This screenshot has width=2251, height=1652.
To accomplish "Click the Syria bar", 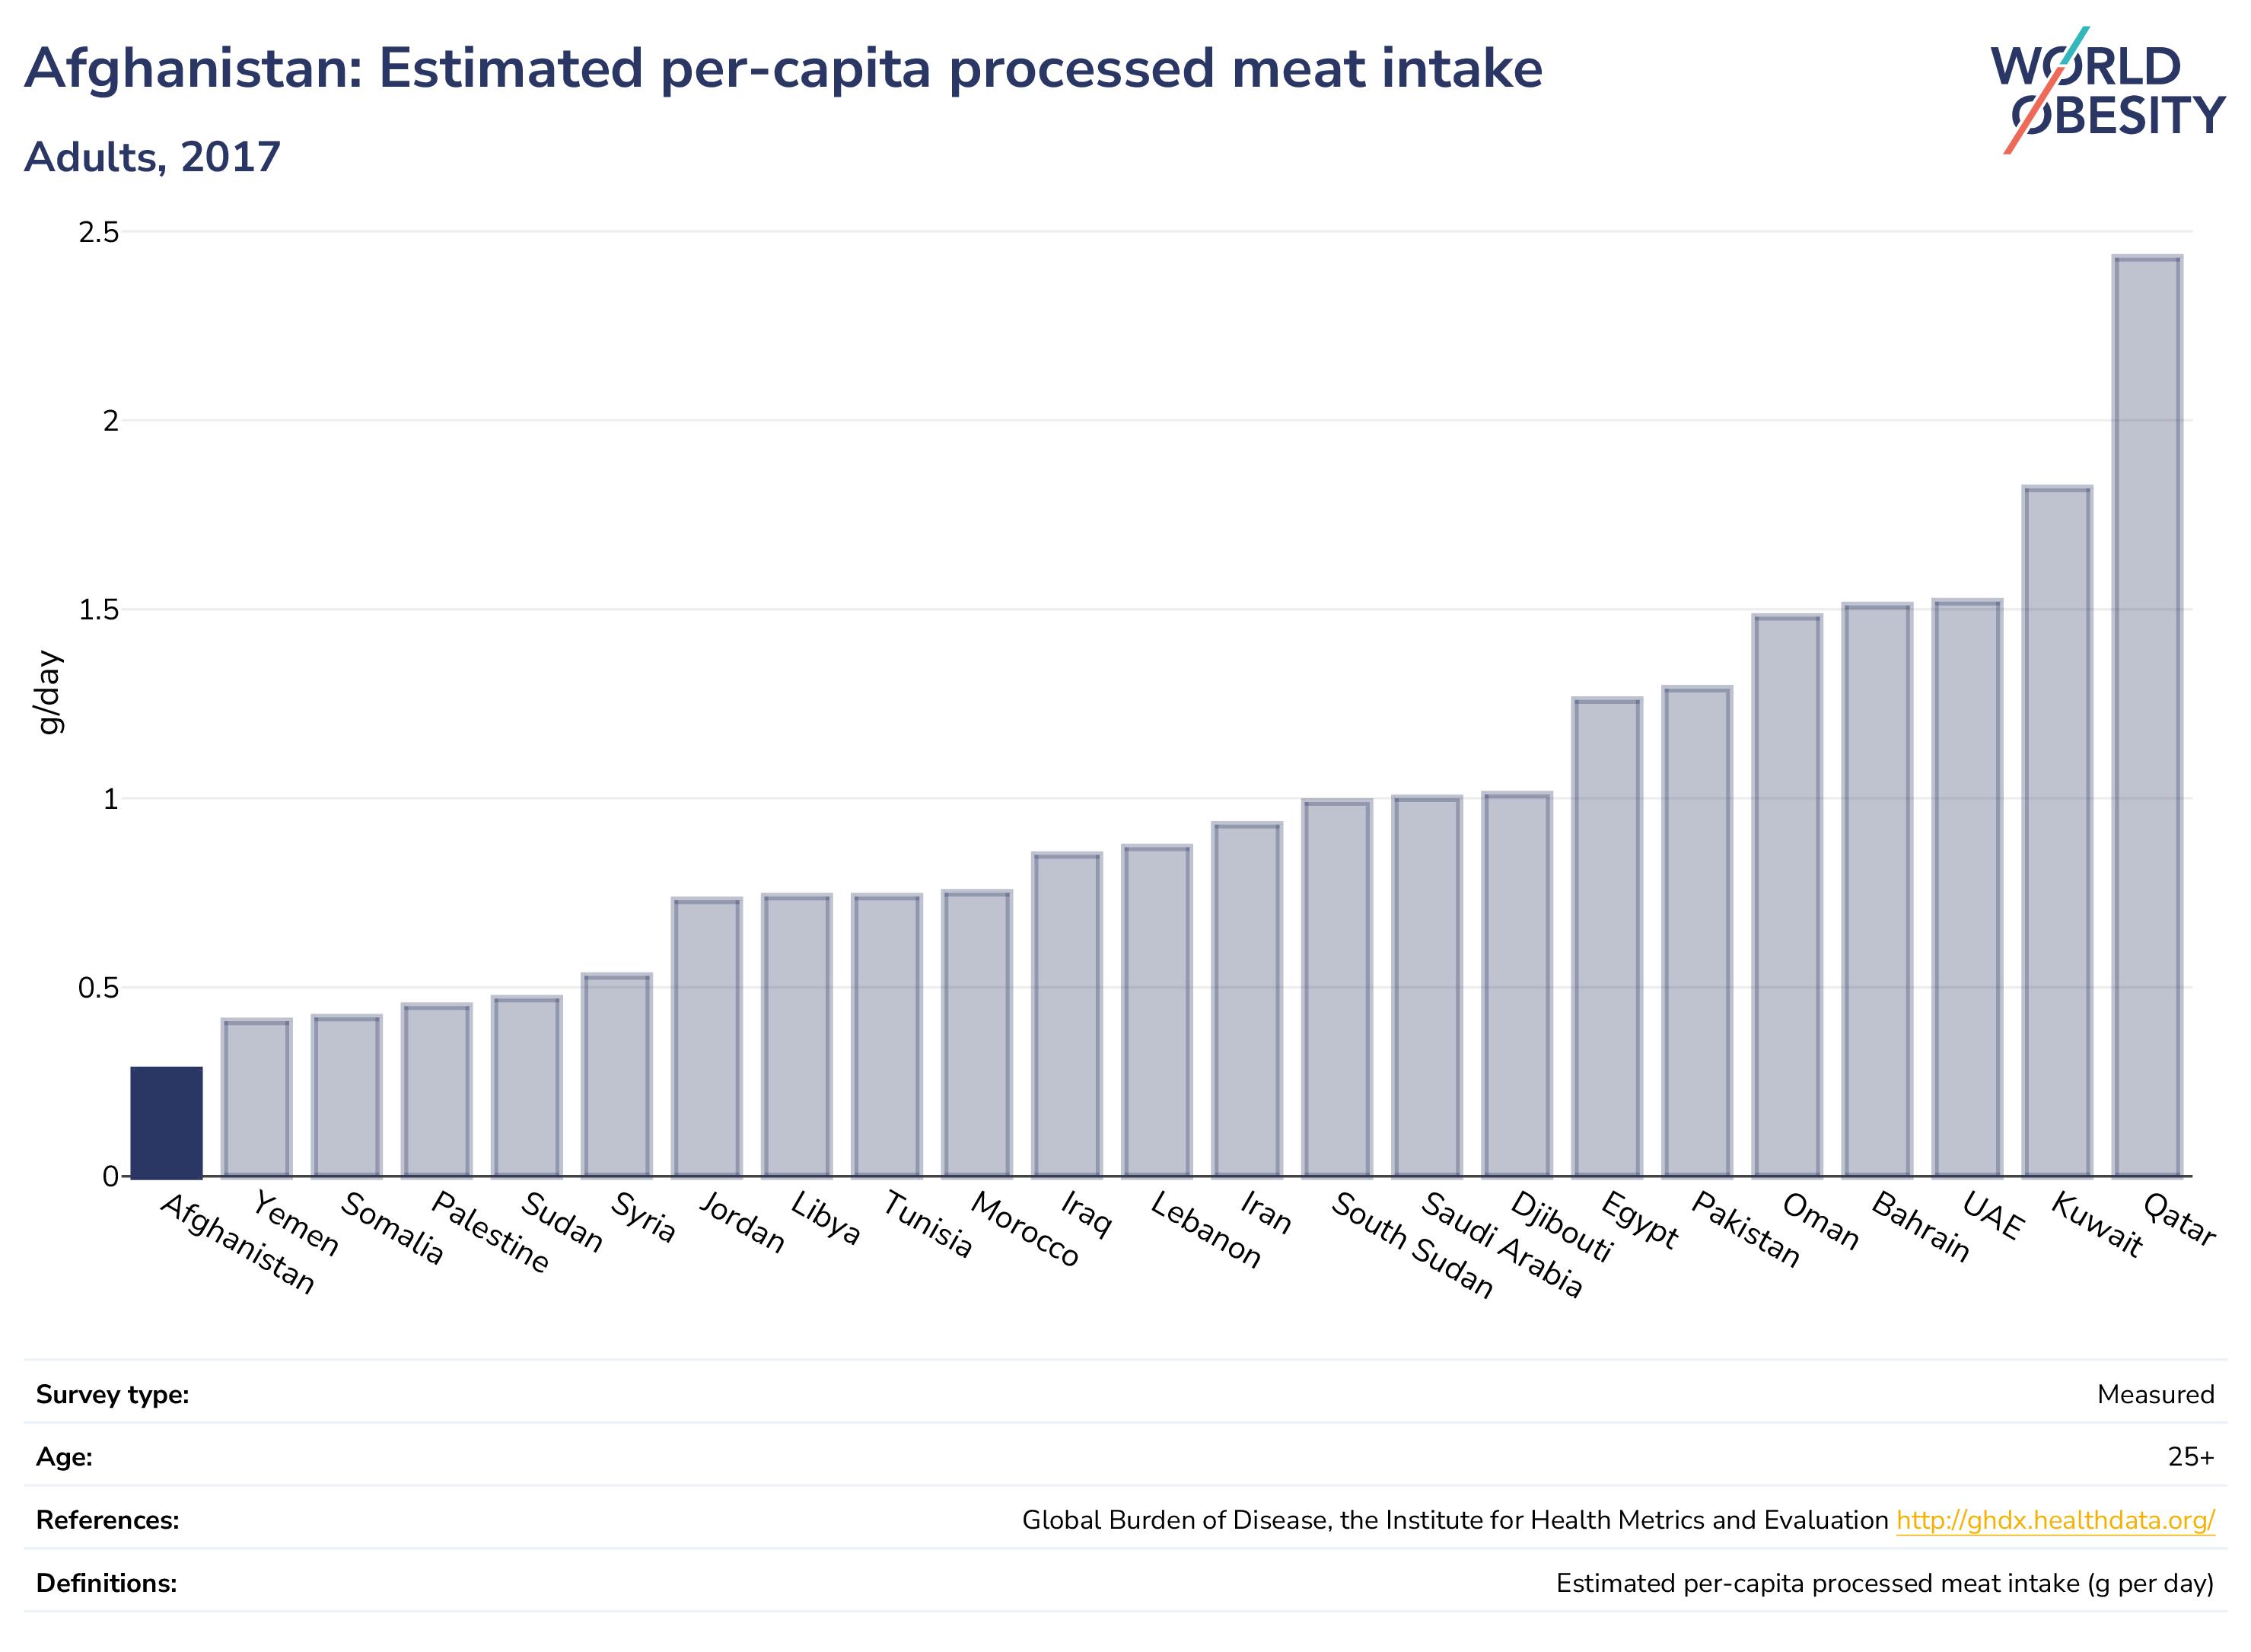I will click(x=617, y=1075).
